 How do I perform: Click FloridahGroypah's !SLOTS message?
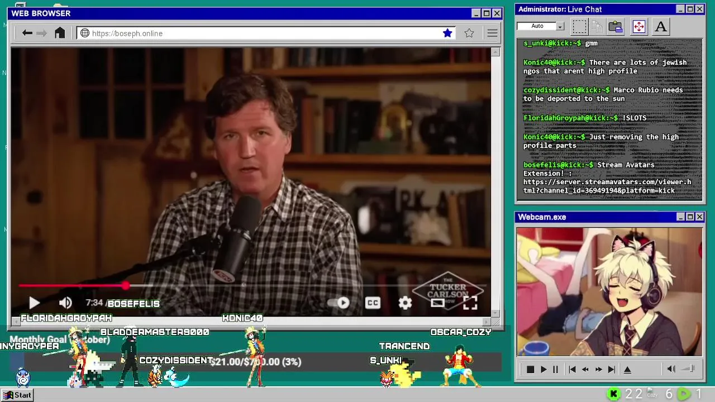click(x=585, y=118)
